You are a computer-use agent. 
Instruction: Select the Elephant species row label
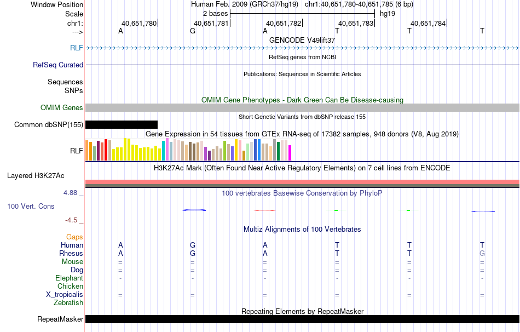[69, 278]
